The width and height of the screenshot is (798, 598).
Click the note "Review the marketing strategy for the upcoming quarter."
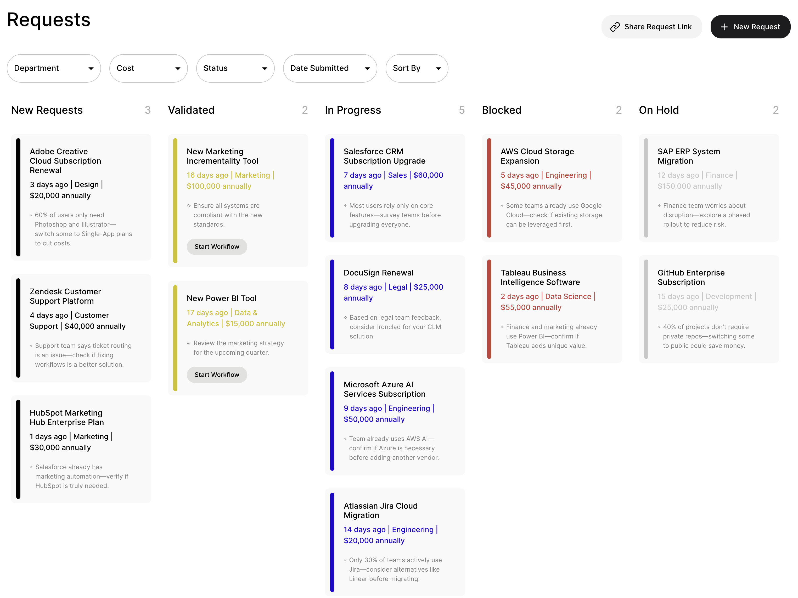[238, 348]
